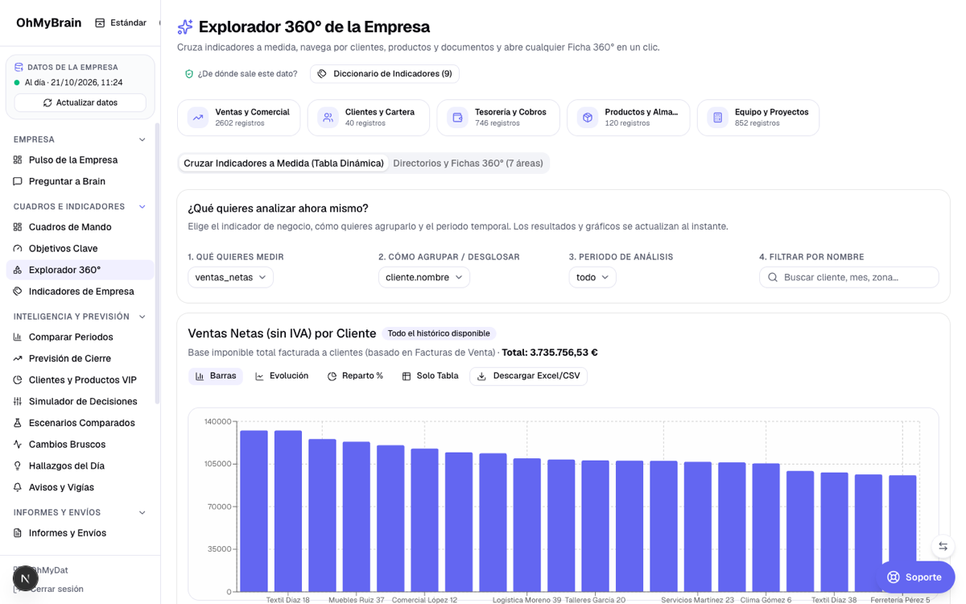This screenshot has width=966, height=604.
Task: Collapse the INTELIGENCIA Y PREVISIÓN section
Action: pyautogui.click(x=142, y=317)
